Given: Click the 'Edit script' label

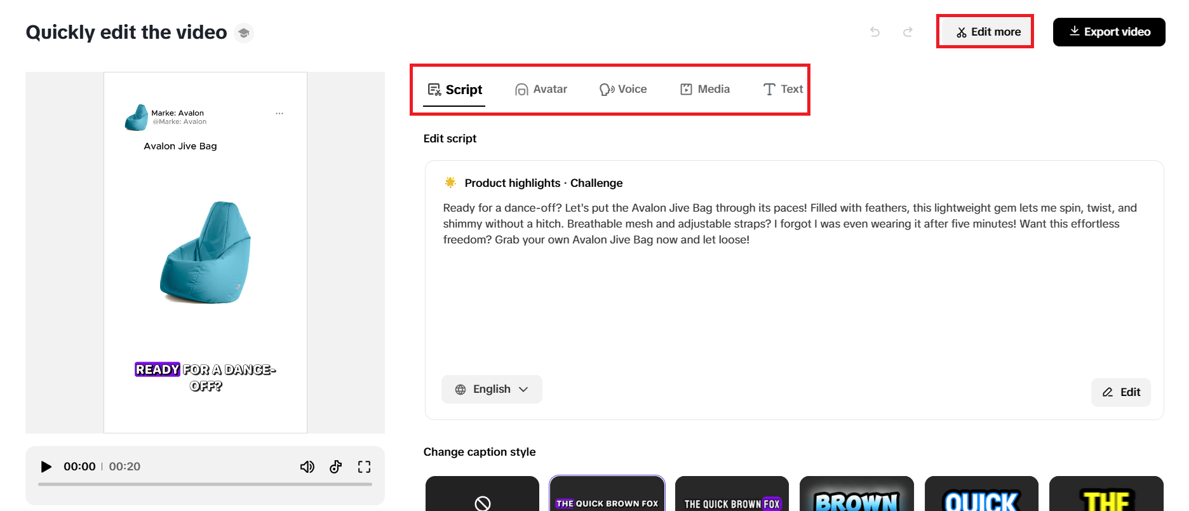Looking at the screenshot, I should [x=450, y=139].
